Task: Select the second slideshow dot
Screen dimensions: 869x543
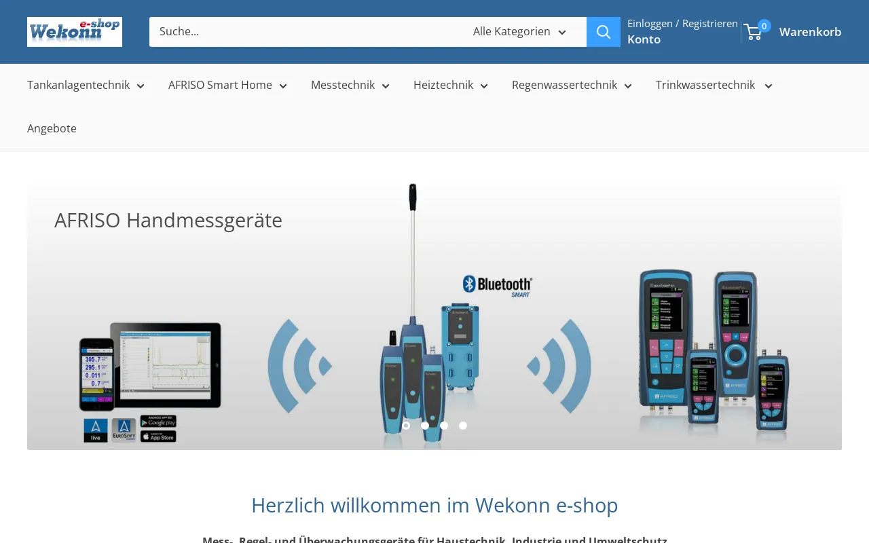Action: point(425,426)
